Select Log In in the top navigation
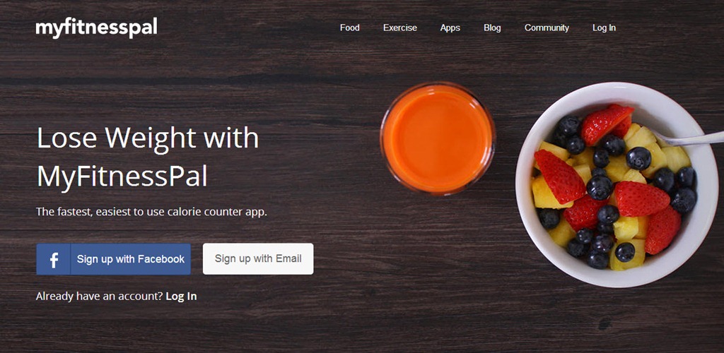The width and height of the screenshot is (724, 353). pos(604,28)
